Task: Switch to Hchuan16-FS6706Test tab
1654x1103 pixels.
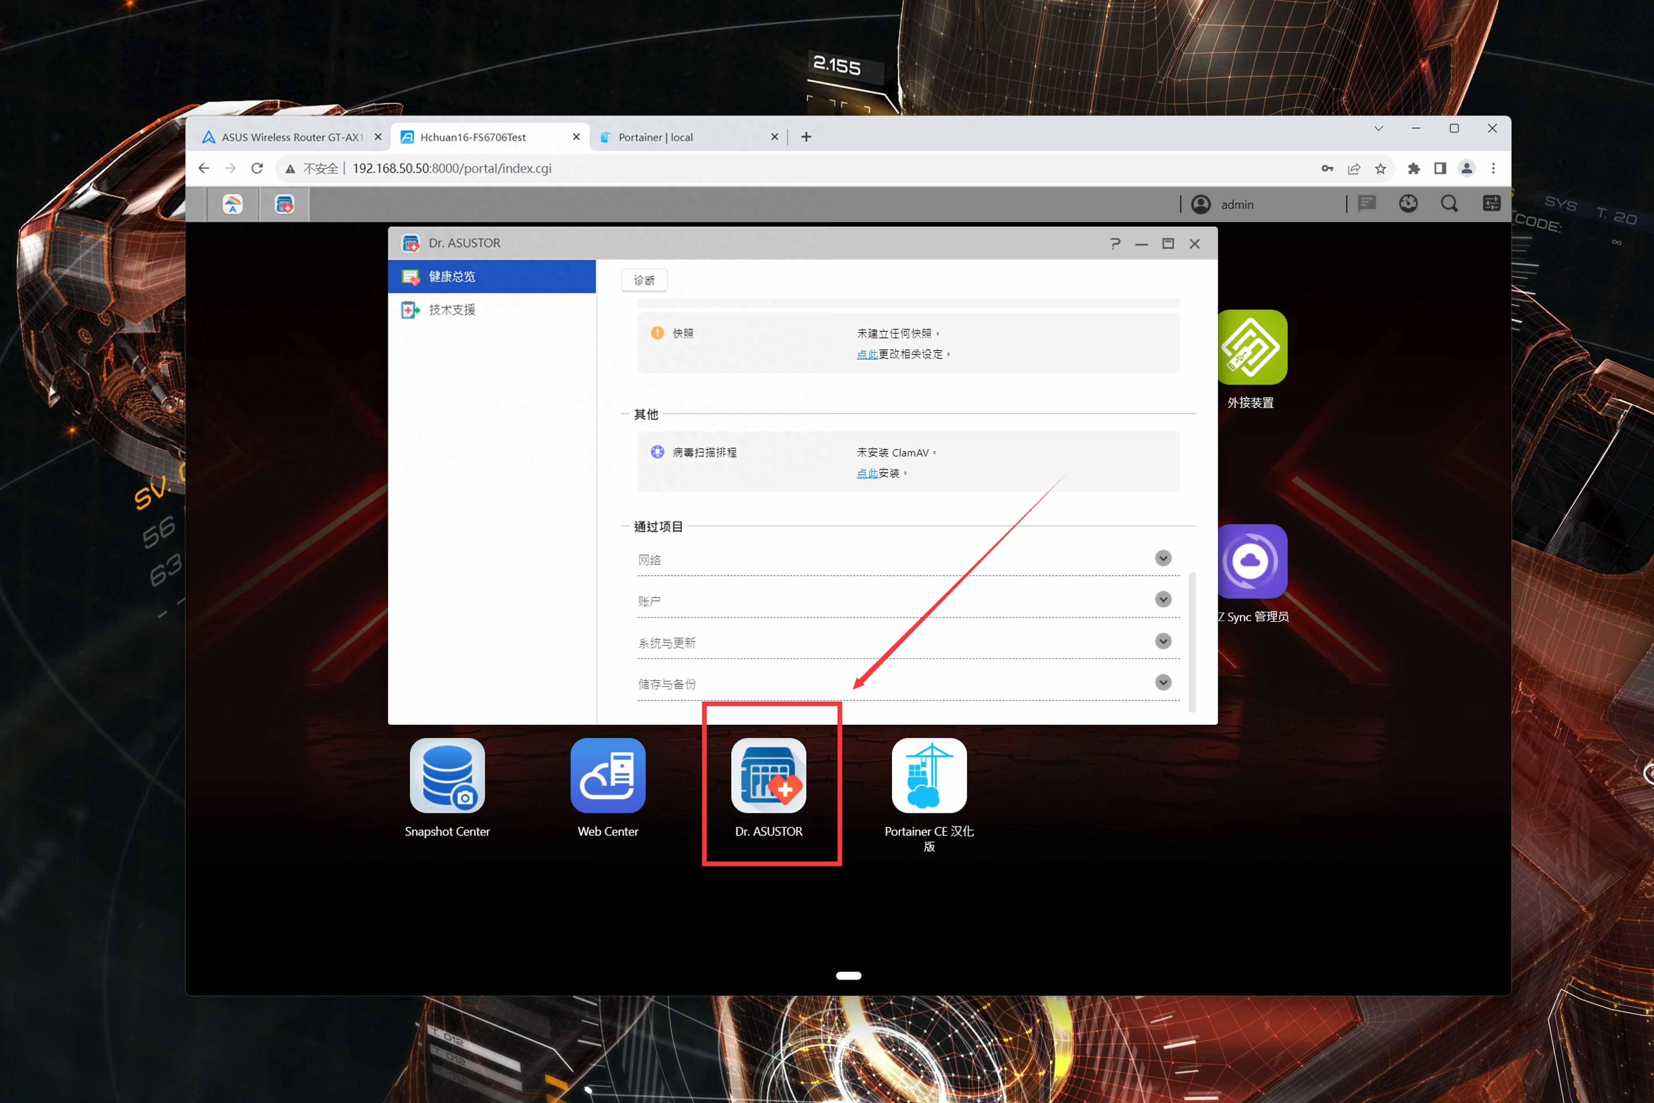Action: point(490,137)
